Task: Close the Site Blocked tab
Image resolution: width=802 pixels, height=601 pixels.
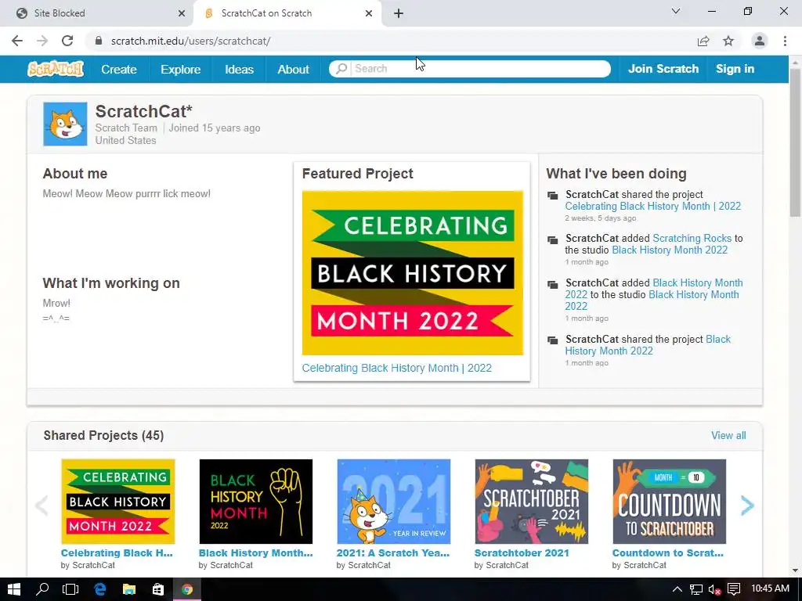Action: [x=181, y=13]
